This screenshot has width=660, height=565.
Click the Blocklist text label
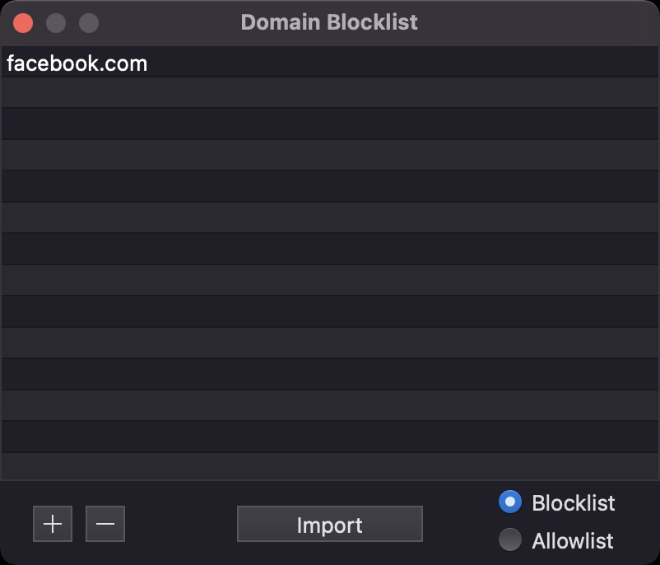click(x=574, y=503)
